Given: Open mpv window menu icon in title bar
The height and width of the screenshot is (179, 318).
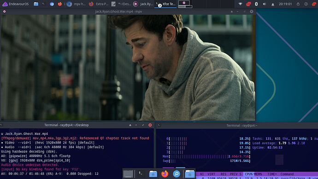Looking at the screenshot, I should [x=4, y=12].
